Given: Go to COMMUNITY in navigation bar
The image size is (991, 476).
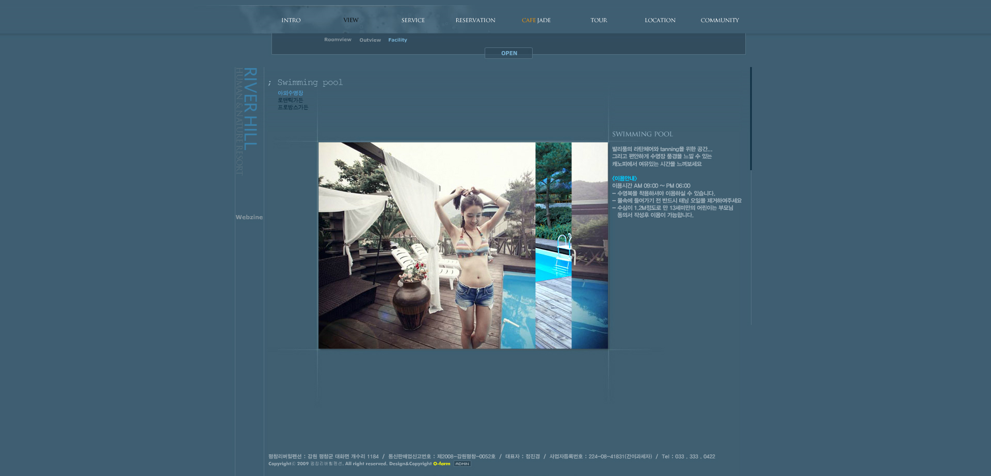Looking at the screenshot, I should 720,21.
